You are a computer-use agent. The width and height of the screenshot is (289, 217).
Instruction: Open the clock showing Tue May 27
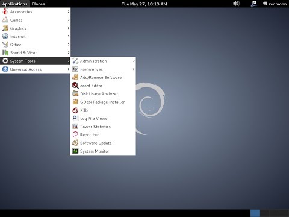tap(144, 4)
